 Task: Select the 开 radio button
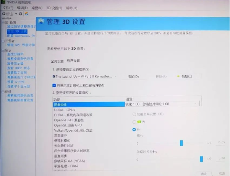[x=134, y=130]
